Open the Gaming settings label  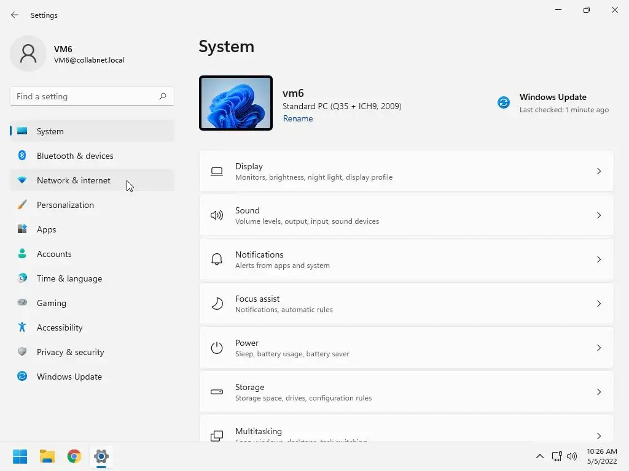[x=52, y=303]
